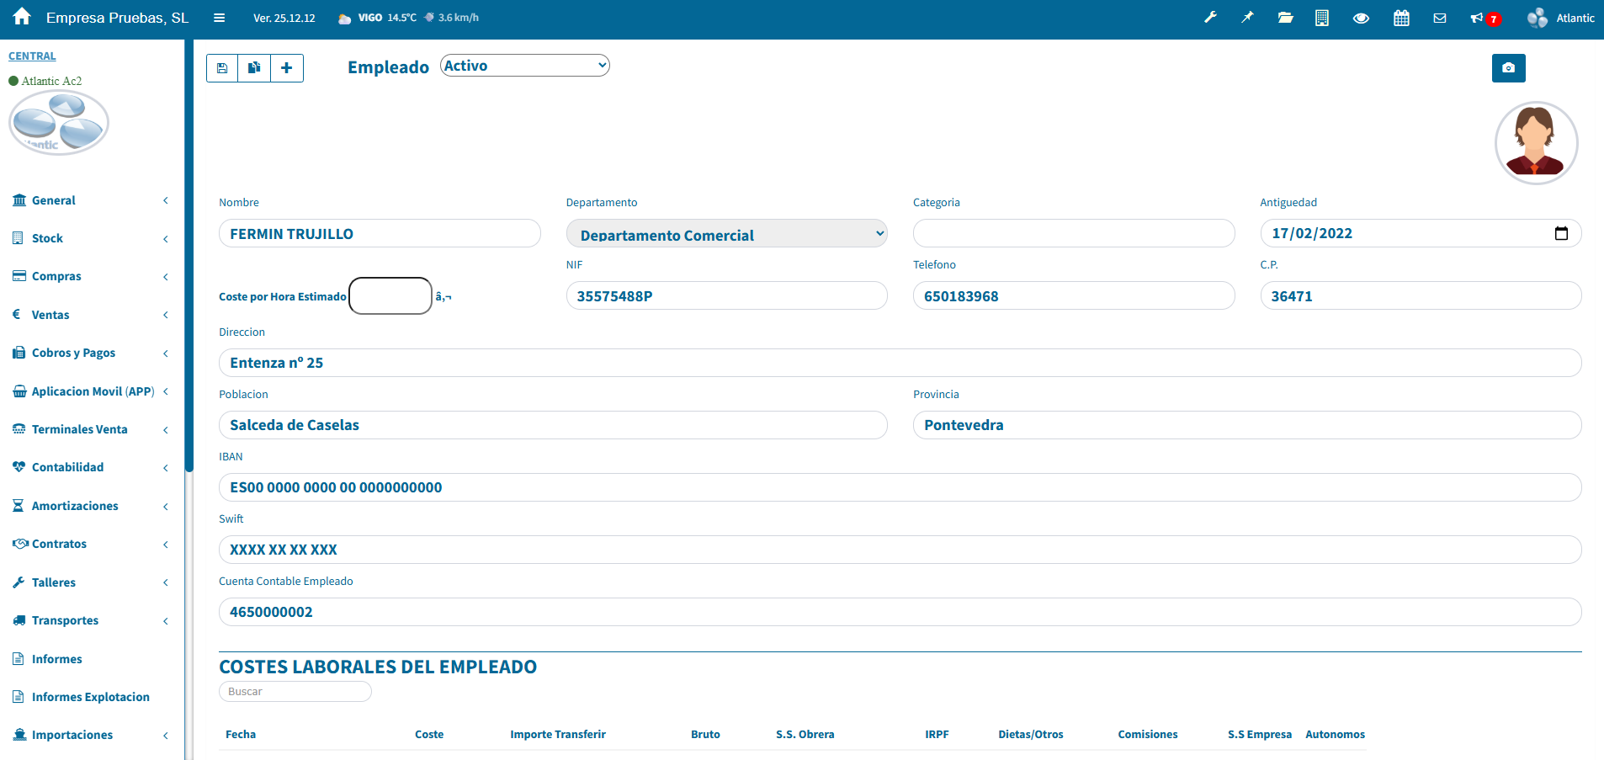Sort the costs table by Fecha column
Viewport: 1604px width, 760px height.
241,735
